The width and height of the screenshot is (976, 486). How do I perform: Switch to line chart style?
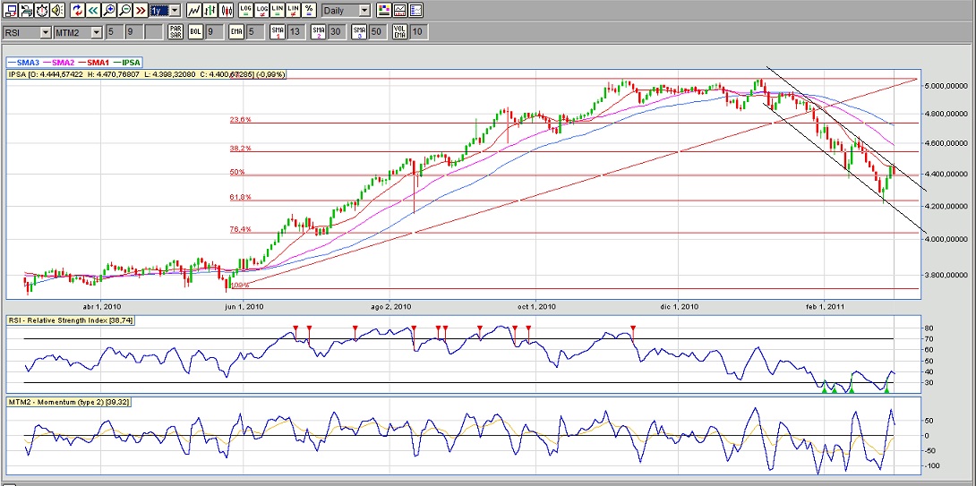point(193,11)
